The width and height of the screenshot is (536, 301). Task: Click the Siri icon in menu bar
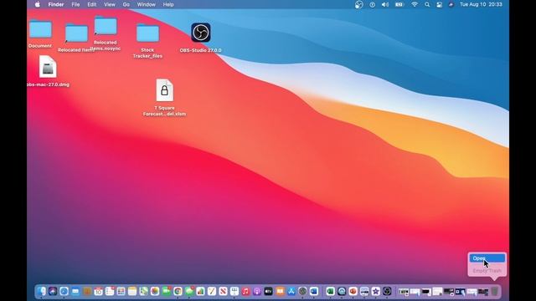tap(451, 4)
